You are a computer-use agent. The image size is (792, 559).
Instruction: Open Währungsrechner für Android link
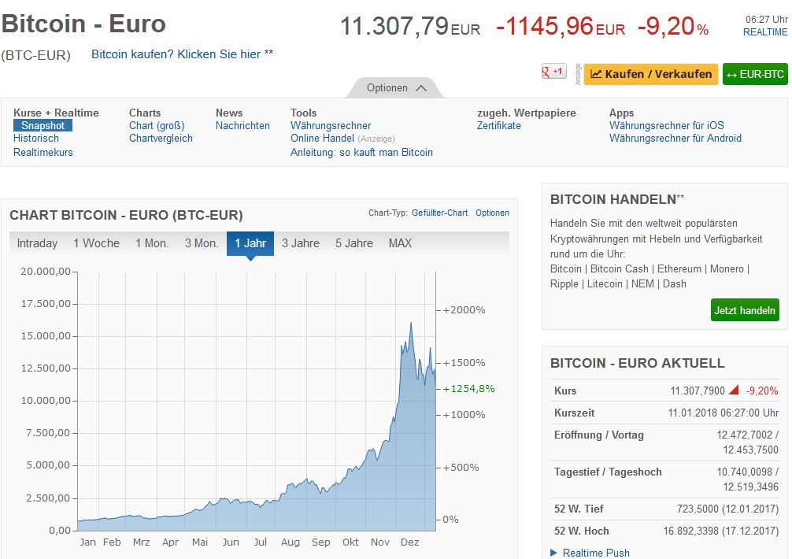[675, 139]
